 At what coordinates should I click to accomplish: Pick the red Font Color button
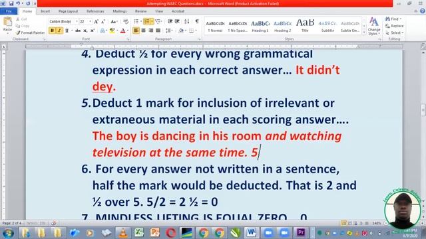coord(122,31)
